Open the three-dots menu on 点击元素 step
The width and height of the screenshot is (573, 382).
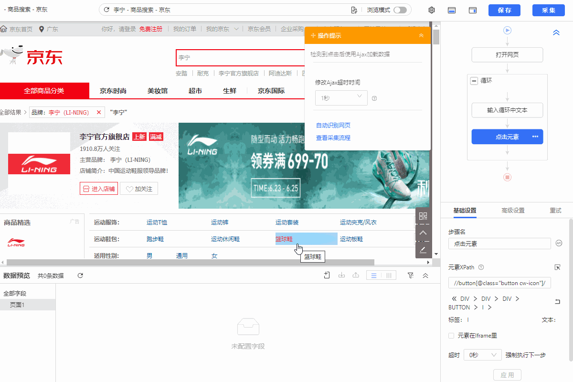(x=535, y=137)
